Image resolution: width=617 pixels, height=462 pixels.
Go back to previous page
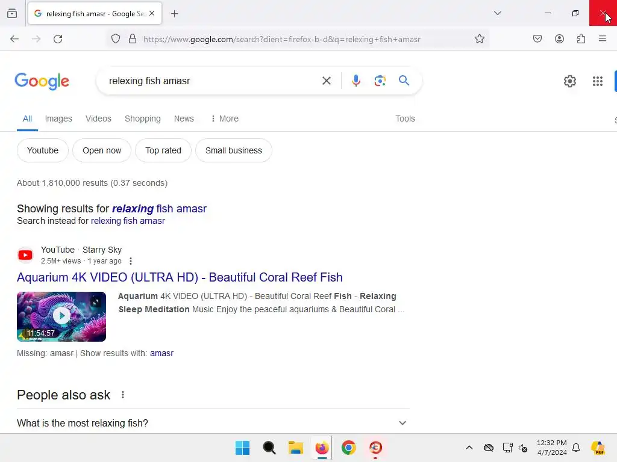[x=14, y=39]
